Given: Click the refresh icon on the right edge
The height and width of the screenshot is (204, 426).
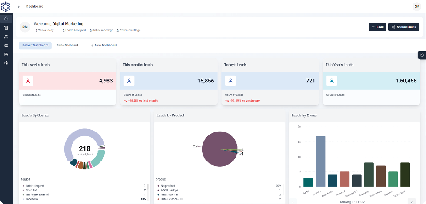Looking at the screenshot, I should pyautogui.click(x=422, y=55).
